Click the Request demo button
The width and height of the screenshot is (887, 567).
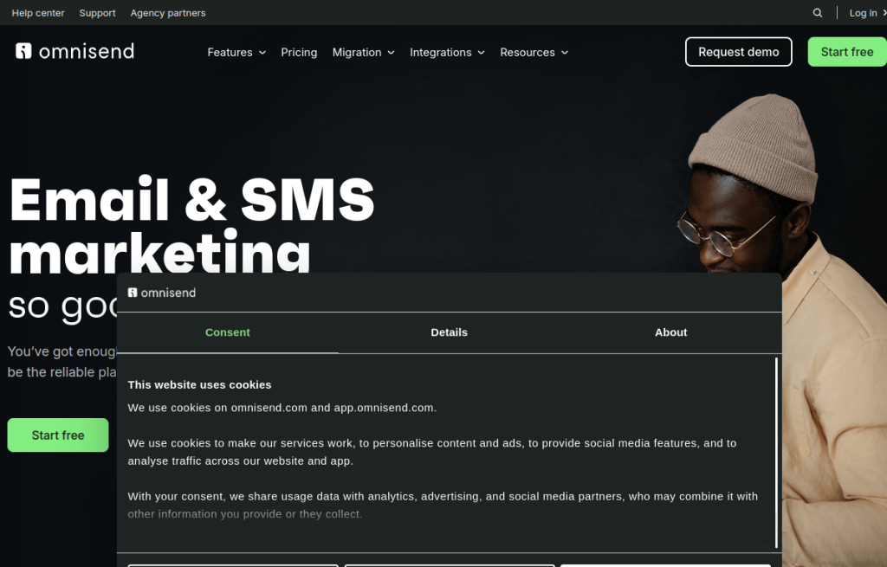[x=738, y=52]
